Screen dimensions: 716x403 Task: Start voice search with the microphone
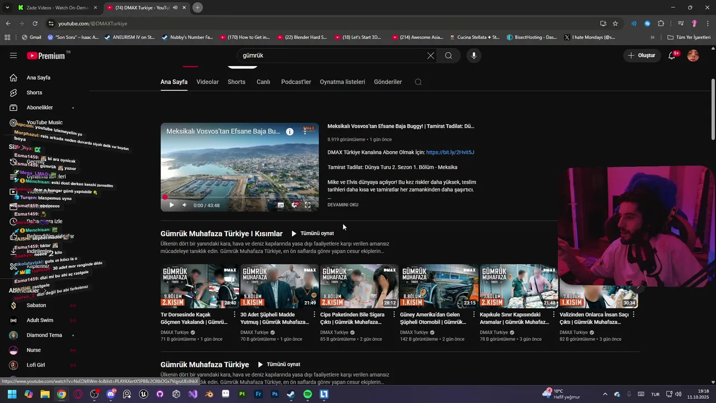(474, 55)
